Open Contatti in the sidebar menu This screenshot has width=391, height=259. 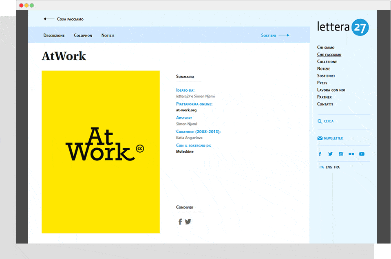[325, 104]
